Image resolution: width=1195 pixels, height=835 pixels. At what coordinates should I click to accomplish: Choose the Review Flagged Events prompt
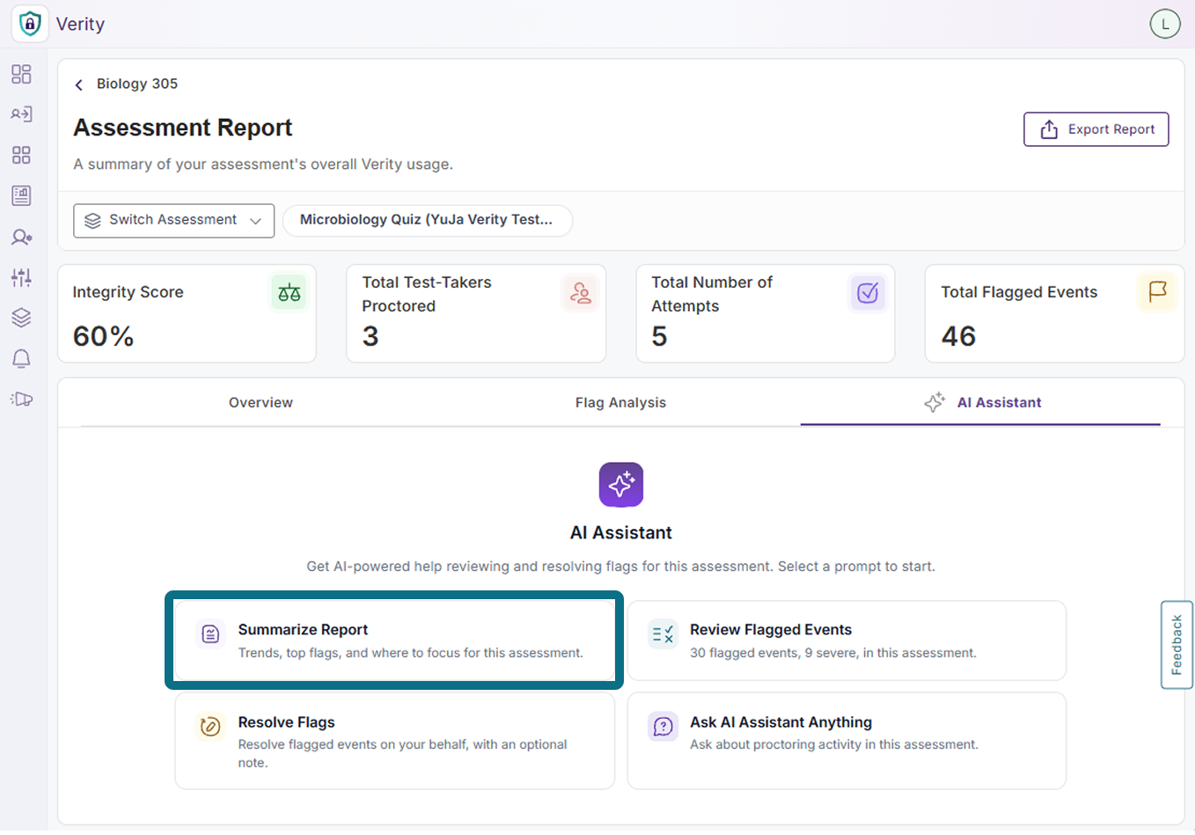click(847, 641)
